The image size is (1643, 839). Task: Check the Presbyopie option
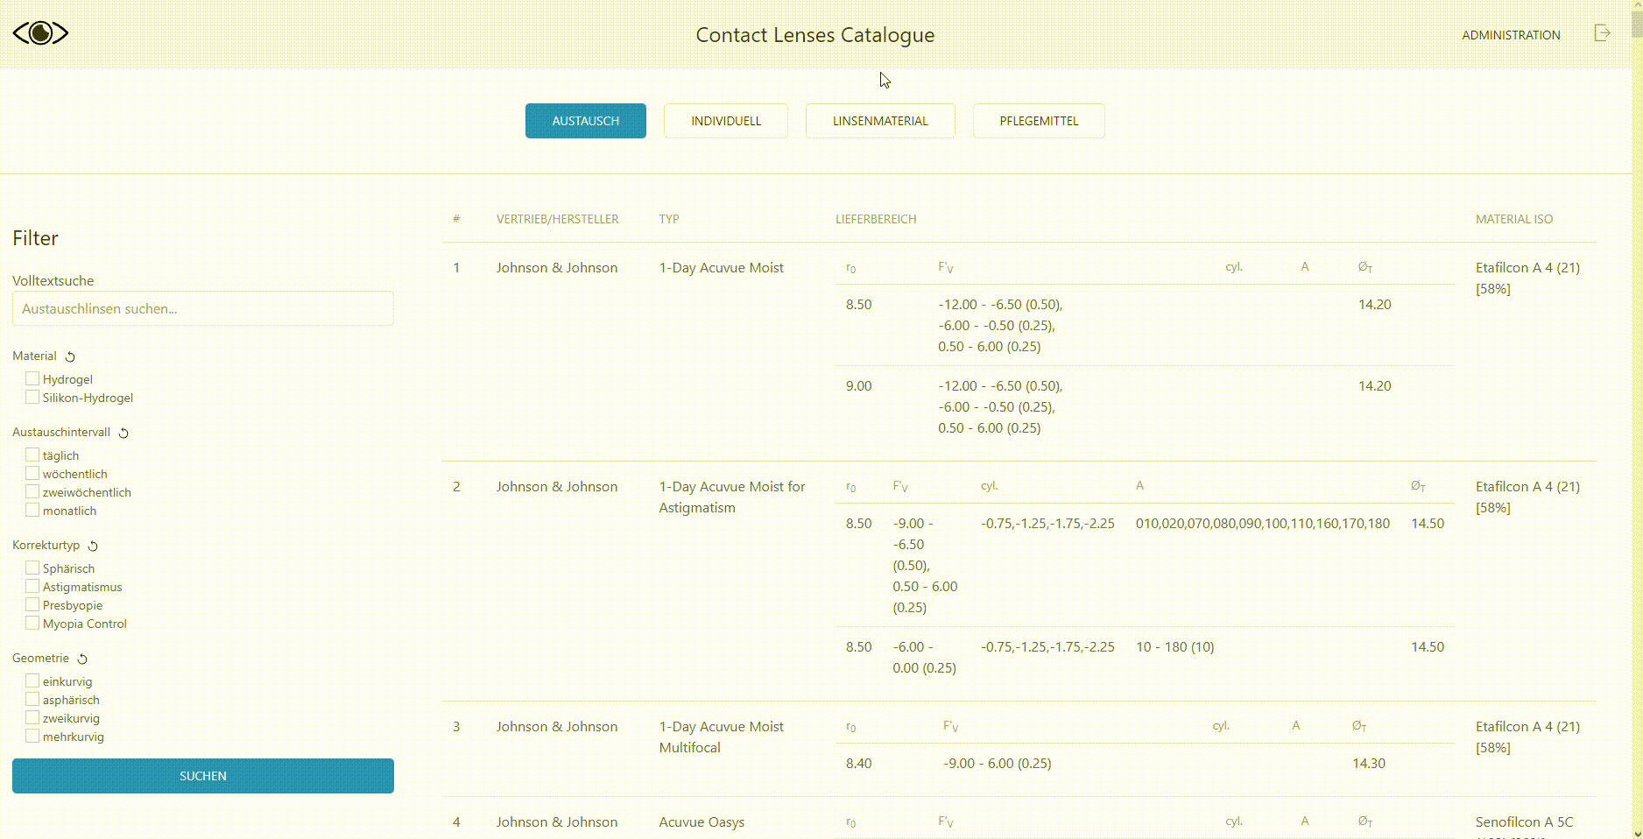[x=32, y=604]
